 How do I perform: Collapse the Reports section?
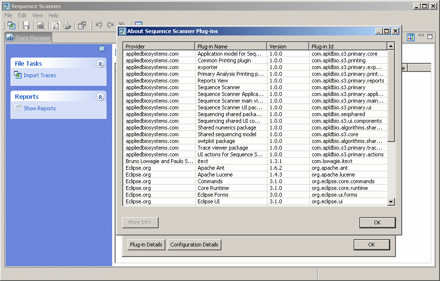tap(100, 97)
